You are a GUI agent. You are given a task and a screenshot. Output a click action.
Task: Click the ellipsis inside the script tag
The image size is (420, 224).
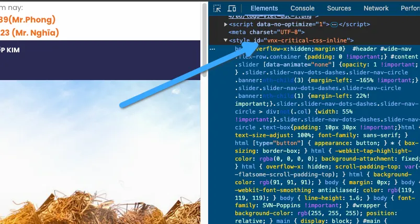334,25
